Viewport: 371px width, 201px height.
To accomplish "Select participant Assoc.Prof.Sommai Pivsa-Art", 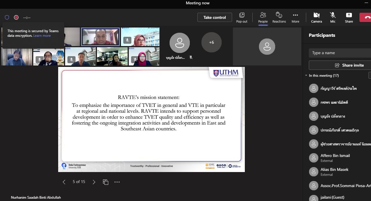I will (337, 186).
